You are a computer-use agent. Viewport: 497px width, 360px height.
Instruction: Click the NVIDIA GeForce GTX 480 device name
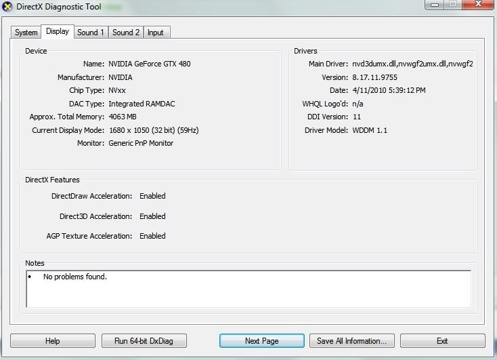[150, 64]
